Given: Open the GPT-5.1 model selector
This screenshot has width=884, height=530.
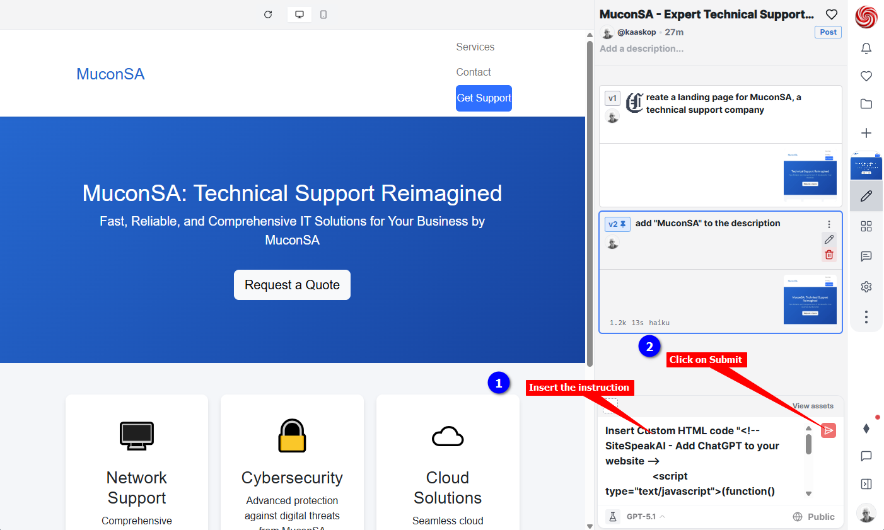Looking at the screenshot, I should (x=645, y=517).
